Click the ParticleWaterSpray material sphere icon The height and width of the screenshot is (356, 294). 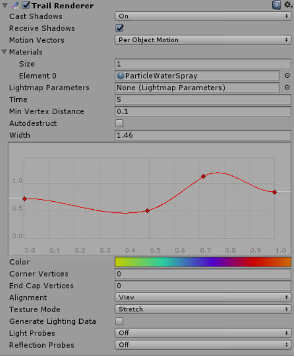coord(120,76)
